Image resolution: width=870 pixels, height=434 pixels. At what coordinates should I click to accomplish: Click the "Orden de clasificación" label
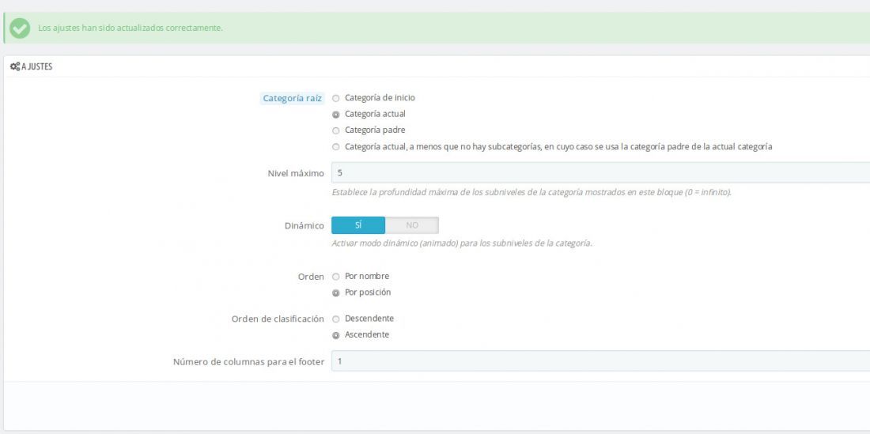278,319
